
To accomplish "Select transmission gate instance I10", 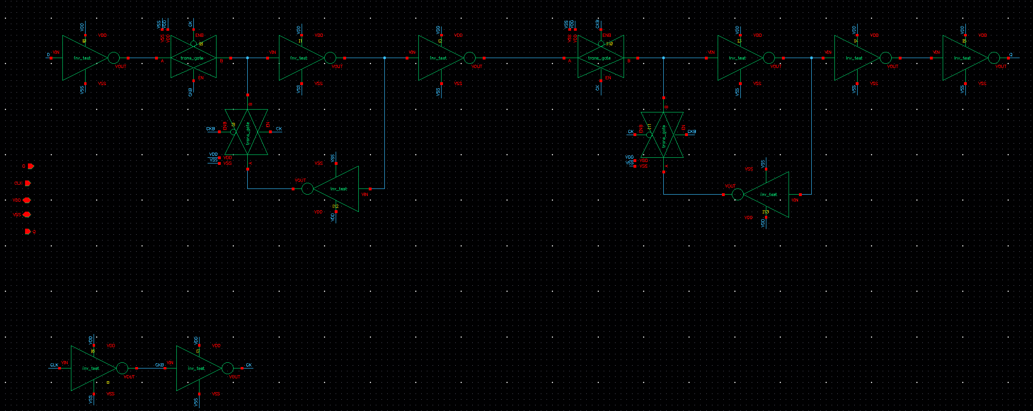I will [x=601, y=58].
